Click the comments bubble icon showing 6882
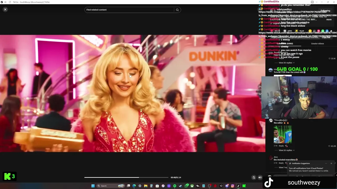337x189 pixels. pyautogui.click(x=285, y=31)
